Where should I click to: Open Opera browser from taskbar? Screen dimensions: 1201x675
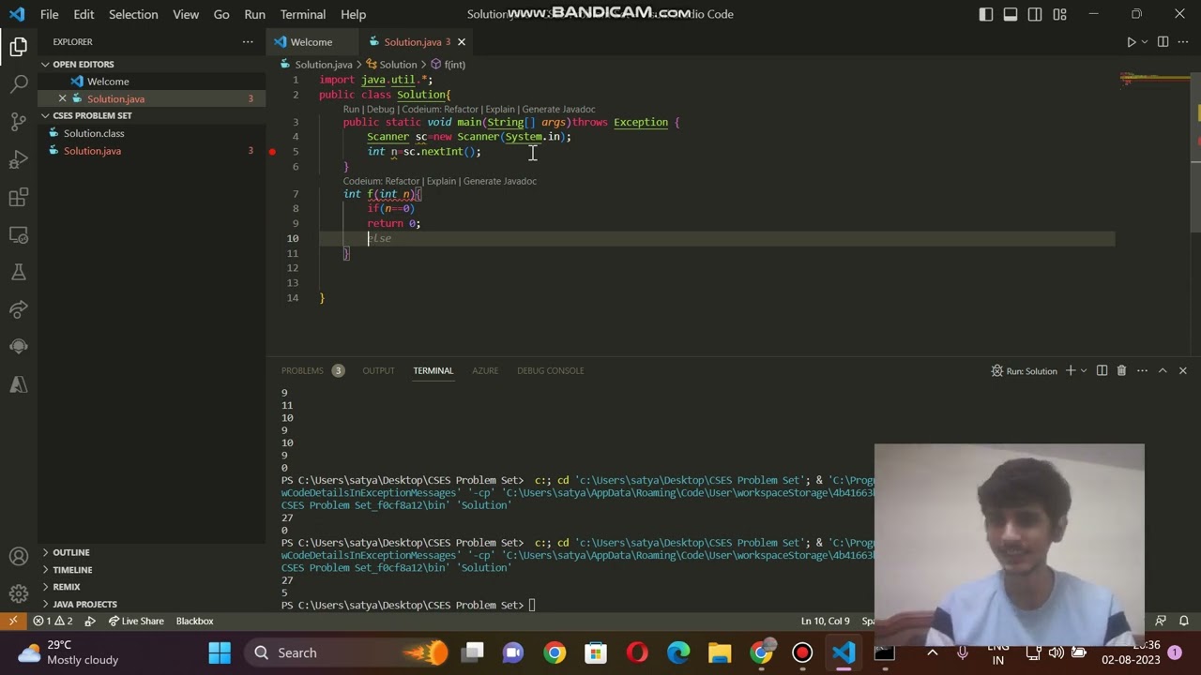(637, 652)
